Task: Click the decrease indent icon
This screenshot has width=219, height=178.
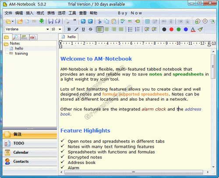Action: pyautogui.click(x=147, y=29)
